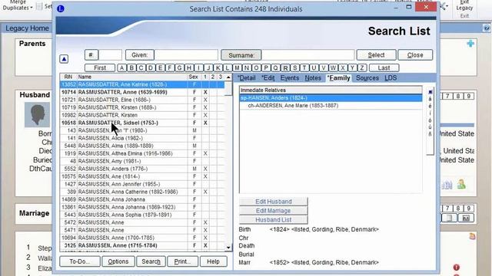Jump to names starting with letter Z
Viewport: 492px width, 276px height.
pos(362,68)
